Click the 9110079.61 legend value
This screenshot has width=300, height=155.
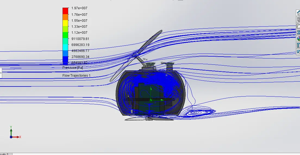coord(80,39)
